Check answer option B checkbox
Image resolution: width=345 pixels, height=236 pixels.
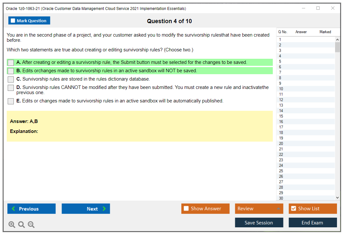[11, 71]
